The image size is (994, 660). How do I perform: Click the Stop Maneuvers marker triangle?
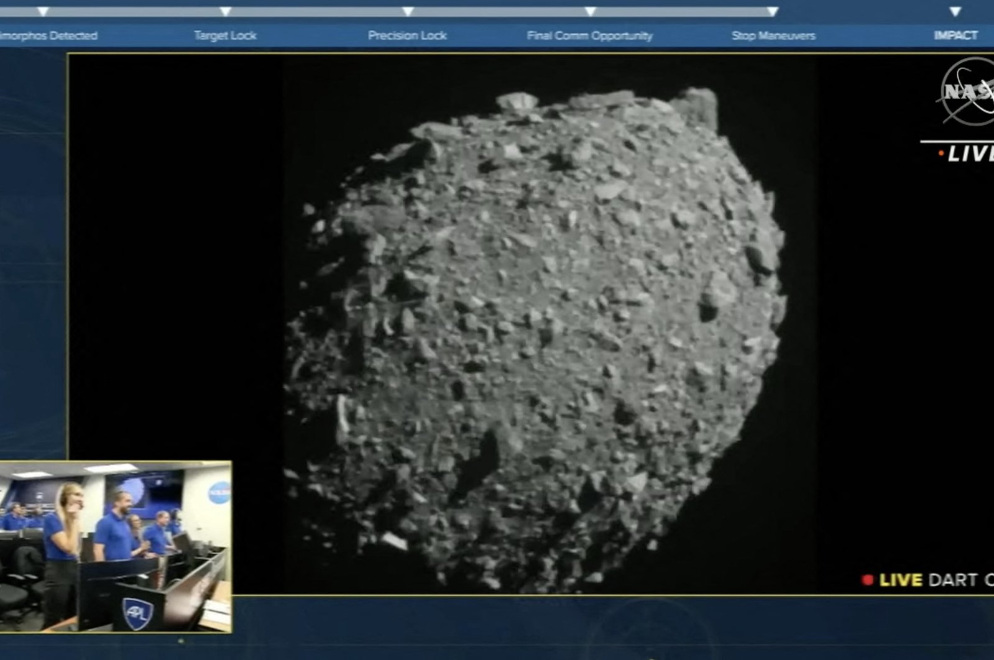coord(773,12)
